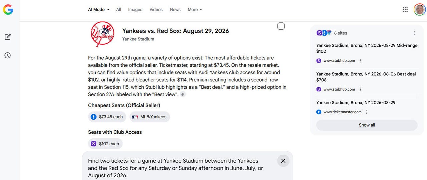Dismiss the query box with the X button

tap(283, 161)
